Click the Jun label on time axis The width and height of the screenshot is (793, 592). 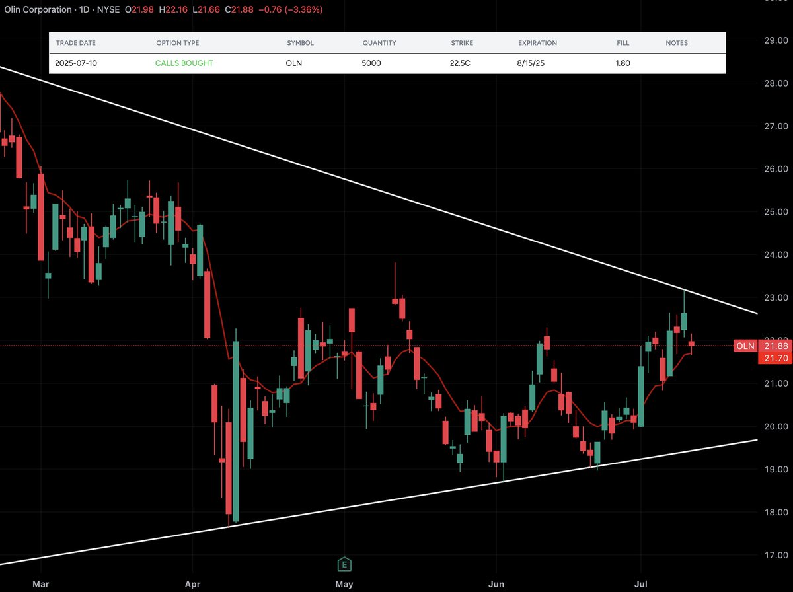496,584
